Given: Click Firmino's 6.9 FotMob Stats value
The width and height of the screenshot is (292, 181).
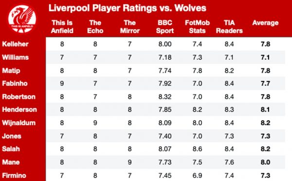Looking at the screenshot, I should (197, 176).
